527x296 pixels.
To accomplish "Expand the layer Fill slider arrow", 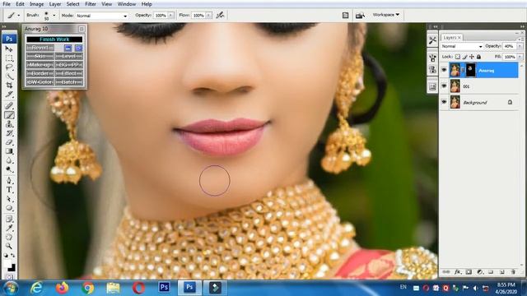I will pos(520,57).
